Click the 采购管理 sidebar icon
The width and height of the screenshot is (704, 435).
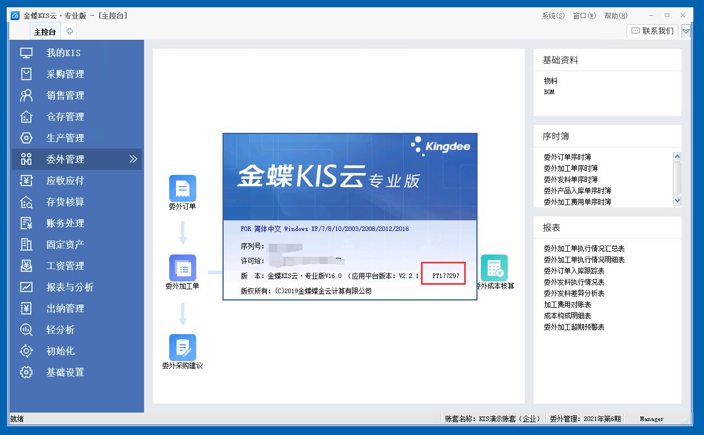pos(26,74)
